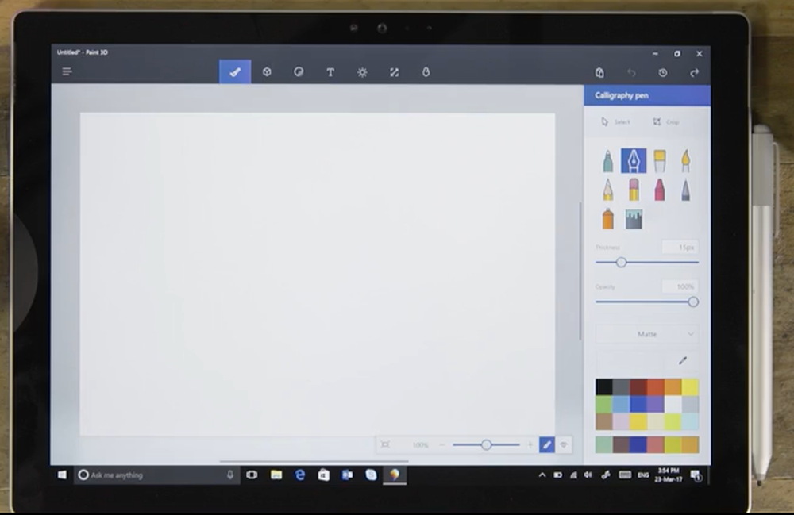The height and width of the screenshot is (515, 794).
Task: Open the Paint 3D hamburger menu
Action: point(67,71)
